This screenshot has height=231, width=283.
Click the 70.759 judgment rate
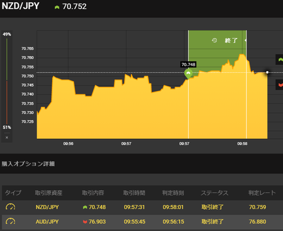[x=258, y=207]
